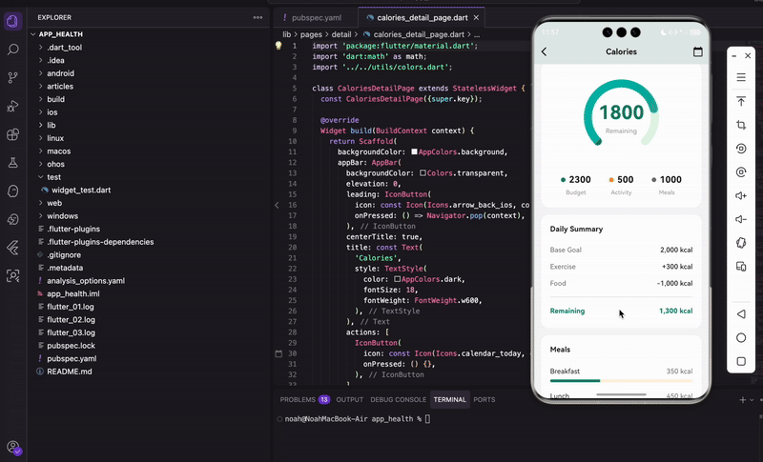Open the PORTS panel tab
Image resolution: width=763 pixels, height=462 pixels.
click(485, 400)
